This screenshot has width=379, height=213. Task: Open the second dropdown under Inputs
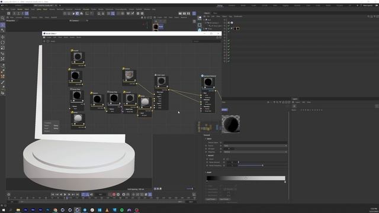point(255,152)
